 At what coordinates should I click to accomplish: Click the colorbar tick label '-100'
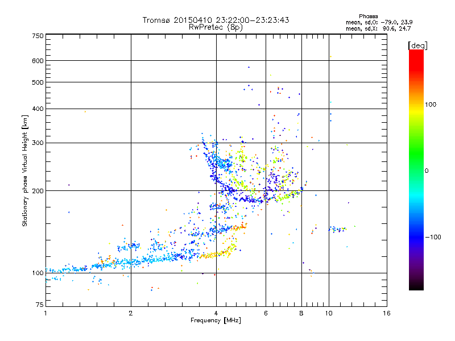(433, 237)
